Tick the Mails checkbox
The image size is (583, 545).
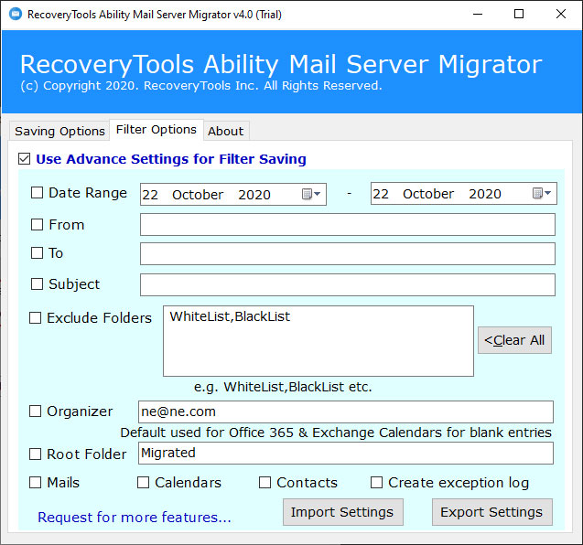click(36, 483)
